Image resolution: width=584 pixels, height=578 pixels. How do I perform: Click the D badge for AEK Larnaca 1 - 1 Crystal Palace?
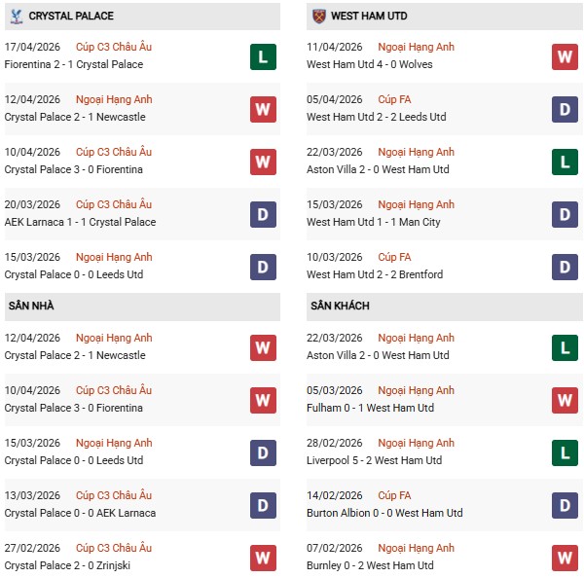[263, 214]
